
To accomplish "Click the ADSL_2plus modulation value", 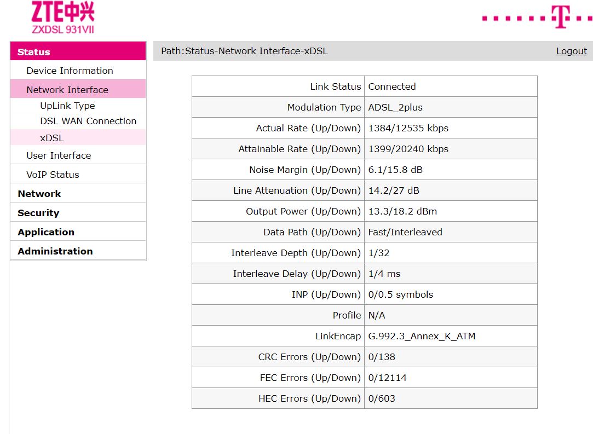I will click(395, 107).
